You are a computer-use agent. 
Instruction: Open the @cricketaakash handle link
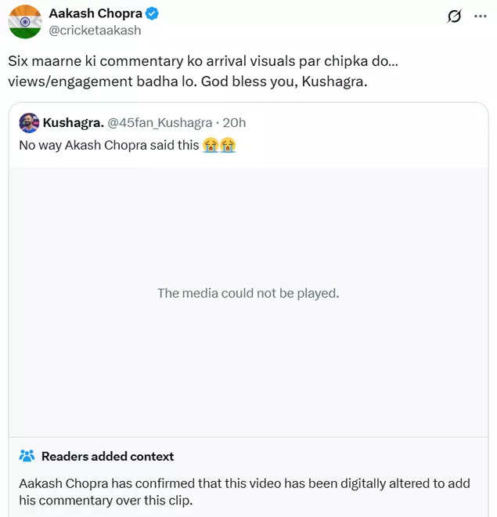[x=95, y=31]
